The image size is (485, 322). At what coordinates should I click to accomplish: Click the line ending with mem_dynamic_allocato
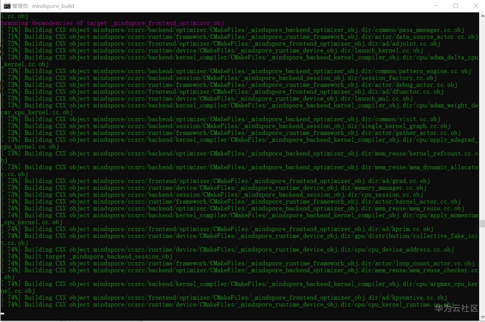[x=239, y=167]
